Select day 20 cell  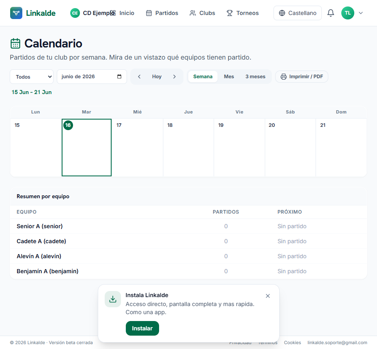coord(291,148)
